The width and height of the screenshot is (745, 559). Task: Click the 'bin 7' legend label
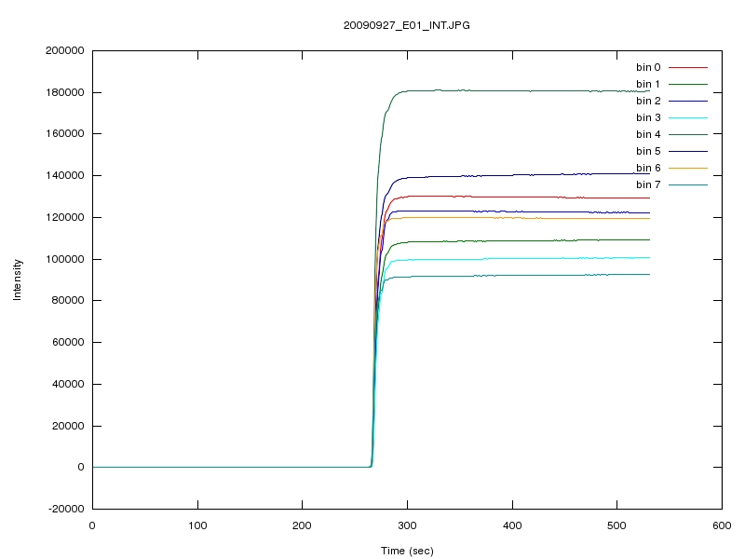point(648,184)
